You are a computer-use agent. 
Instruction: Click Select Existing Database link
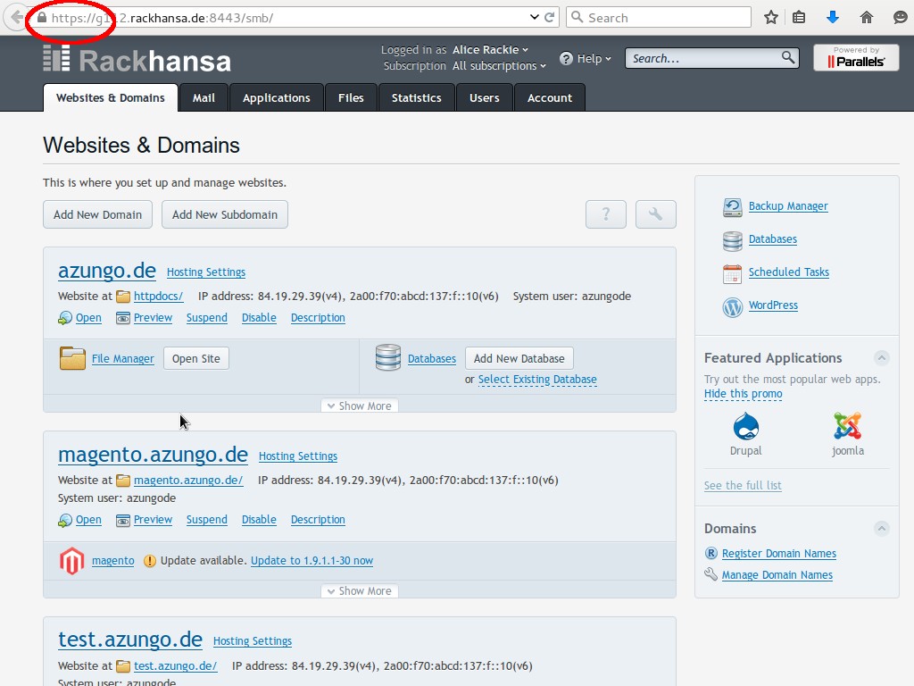pos(537,379)
